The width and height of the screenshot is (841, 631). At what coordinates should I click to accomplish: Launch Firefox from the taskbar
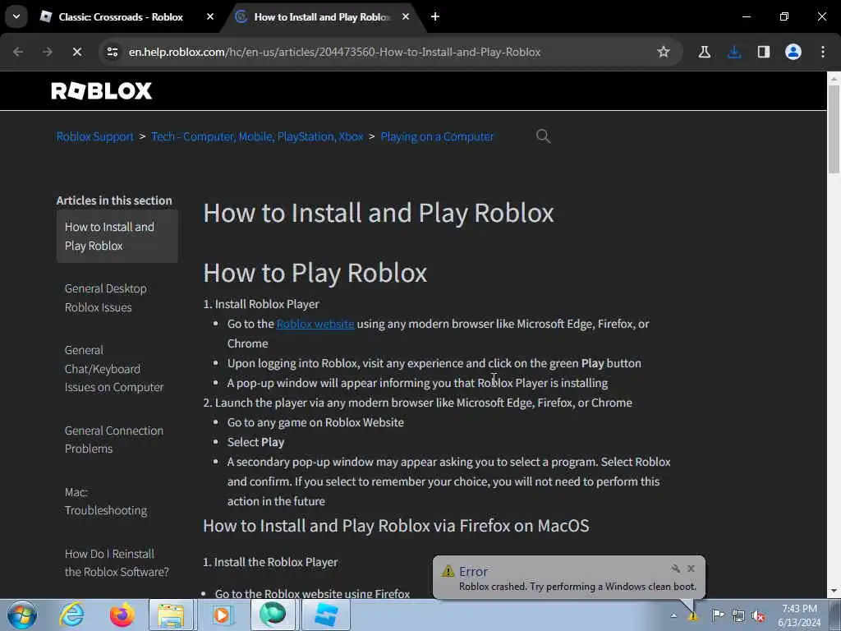pos(122,615)
